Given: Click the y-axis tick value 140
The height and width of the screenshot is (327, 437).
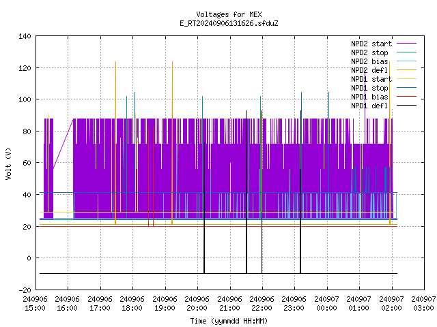Looking at the screenshot, I should pyautogui.click(x=25, y=36).
